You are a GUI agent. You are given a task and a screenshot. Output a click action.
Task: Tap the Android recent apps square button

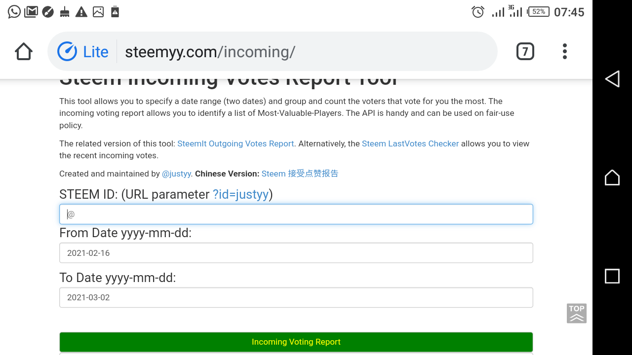pyautogui.click(x=612, y=276)
